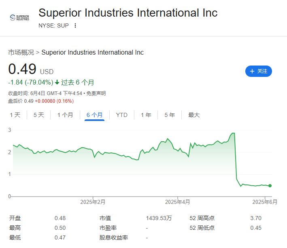Click the 盘后价 after-hours price line
Viewport: 287px width, 248px height.
(x=41, y=101)
